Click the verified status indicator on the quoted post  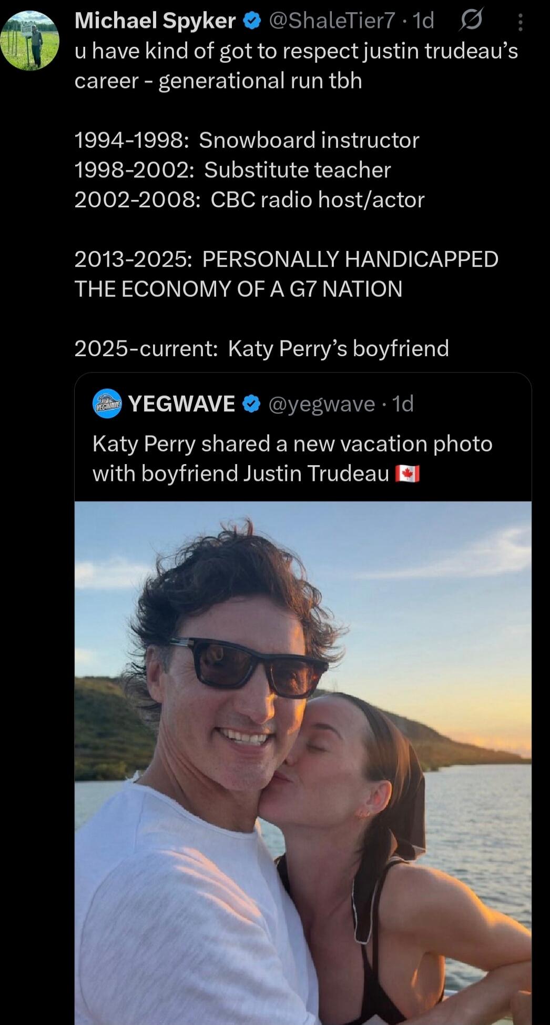pyautogui.click(x=251, y=403)
